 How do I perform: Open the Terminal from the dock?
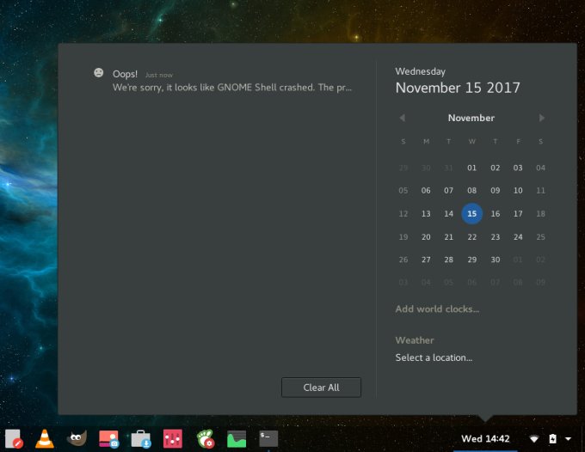click(x=268, y=438)
